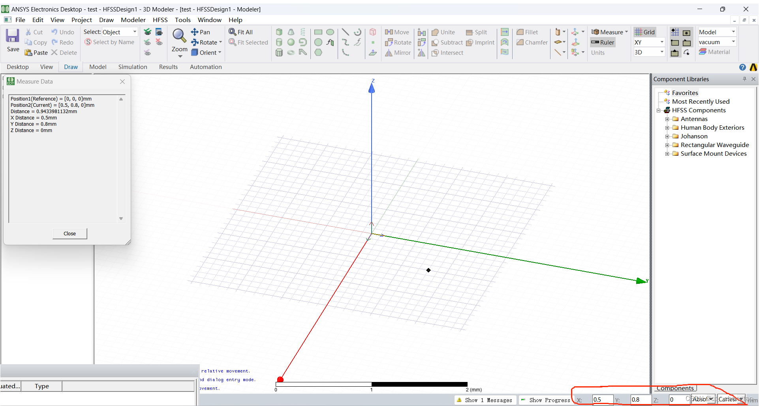
Task: Open the Modeler menu
Action: (133, 20)
